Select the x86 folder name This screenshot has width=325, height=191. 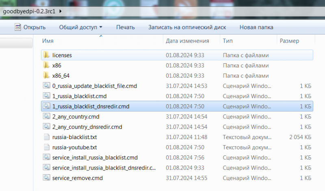click(56, 66)
